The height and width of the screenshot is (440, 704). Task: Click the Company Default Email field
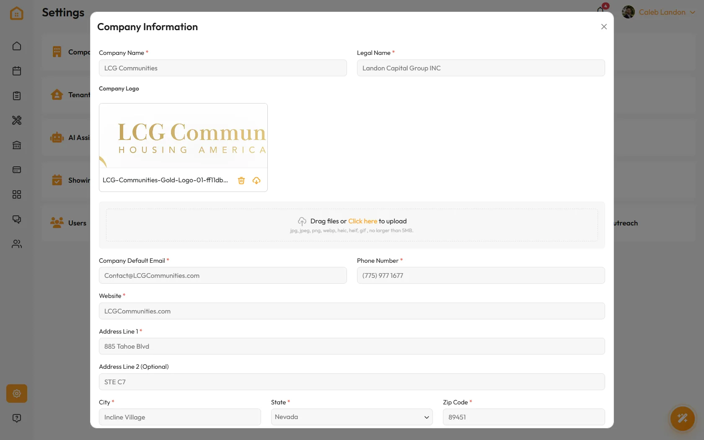click(223, 275)
